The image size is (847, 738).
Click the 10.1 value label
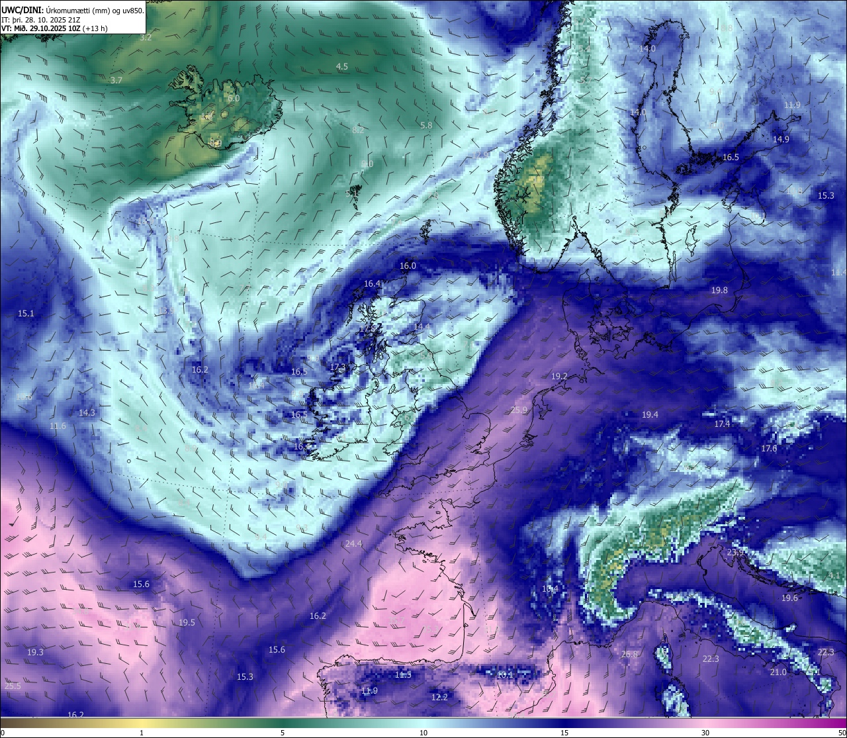pyautogui.click(x=505, y=674)
